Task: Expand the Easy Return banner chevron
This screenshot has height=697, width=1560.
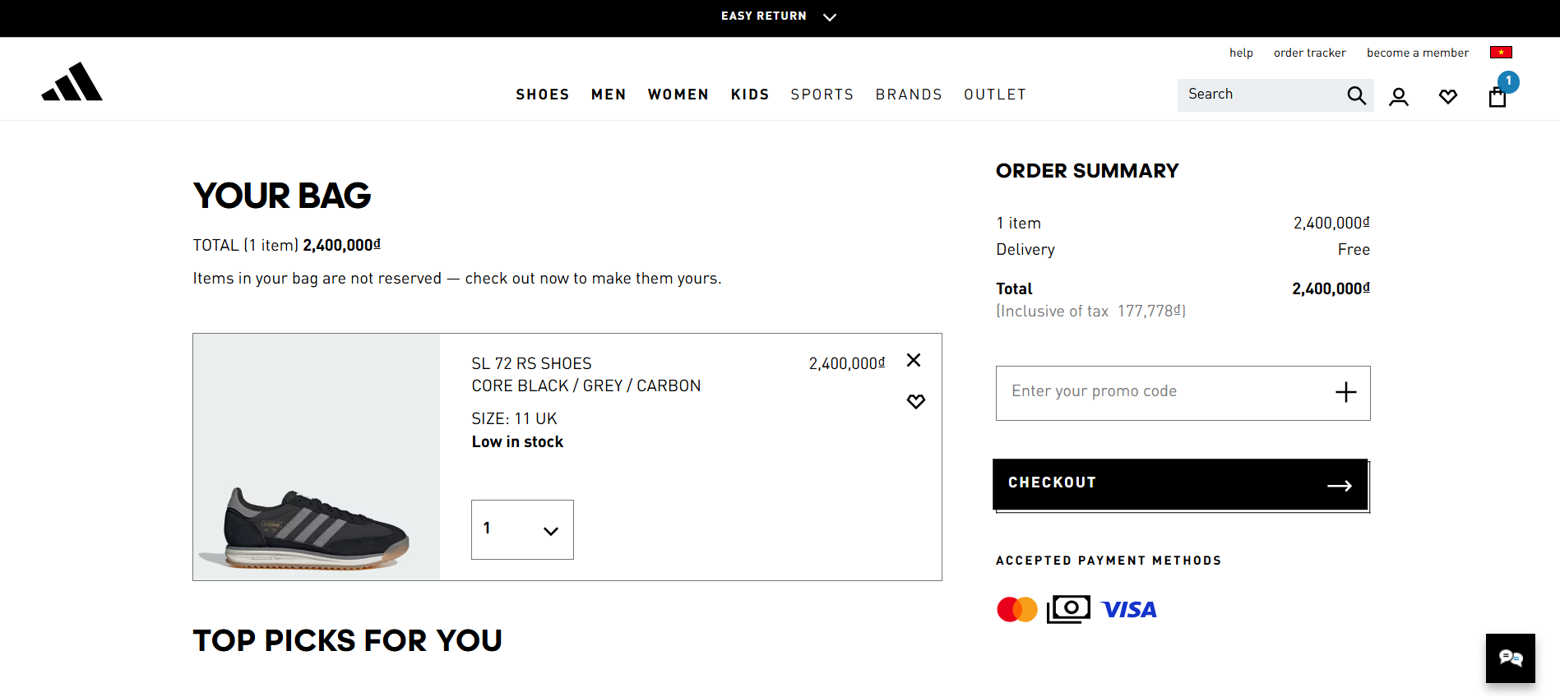Action: (x=830, y=17)
